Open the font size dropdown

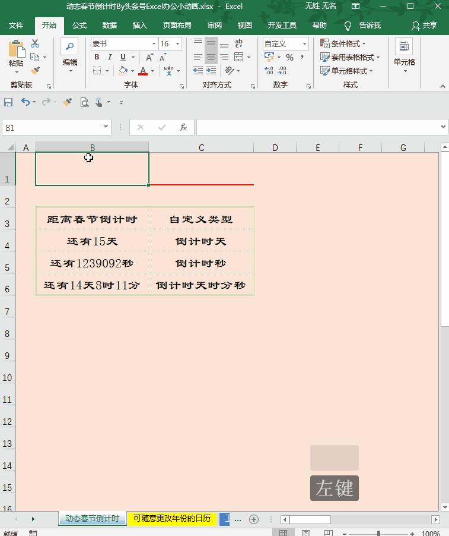[x=177, y=44]
